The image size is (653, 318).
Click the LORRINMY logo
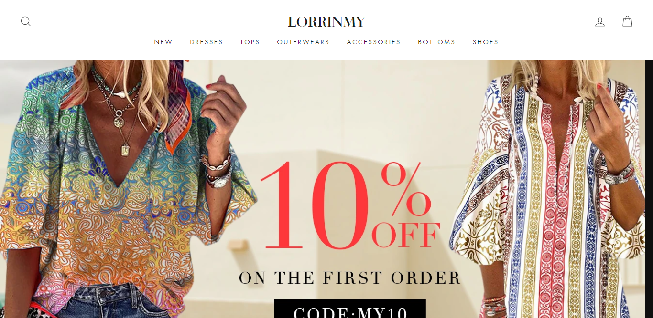[x=326, y=22]
